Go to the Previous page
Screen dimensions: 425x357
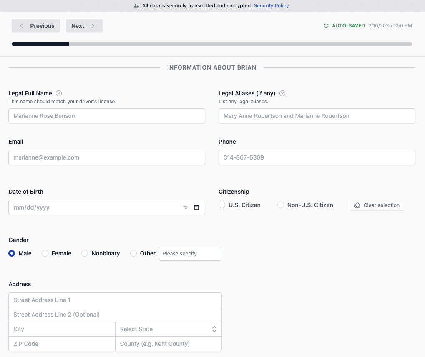36,26
